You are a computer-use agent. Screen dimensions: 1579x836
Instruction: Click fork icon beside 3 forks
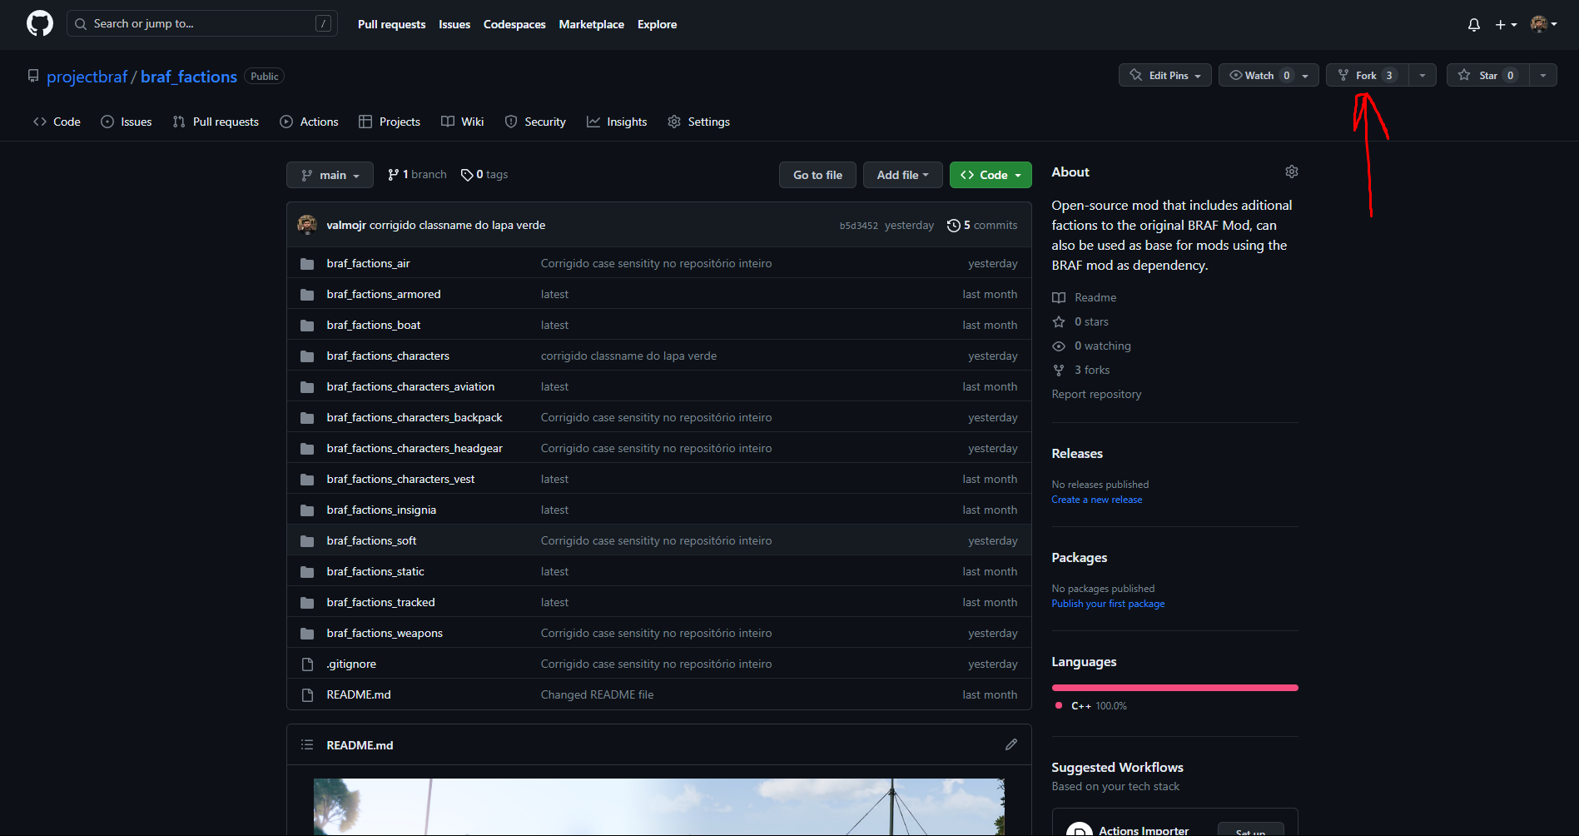click(1059, 370)
